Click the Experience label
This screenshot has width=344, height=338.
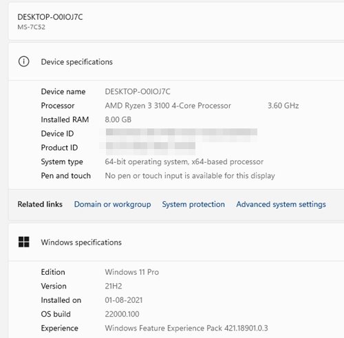click(x=60, y=328)
